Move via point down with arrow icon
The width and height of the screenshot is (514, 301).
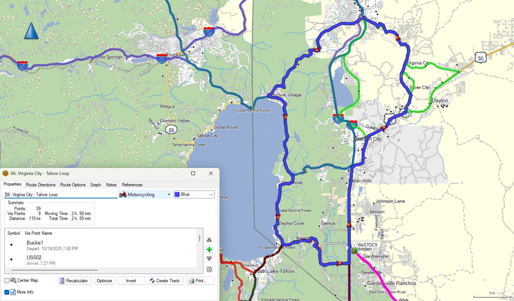pos(209,259)
